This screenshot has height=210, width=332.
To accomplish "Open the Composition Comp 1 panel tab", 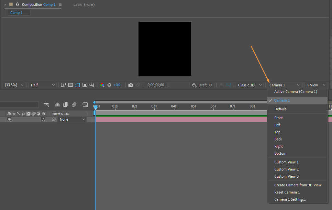I will coord(39,5).
